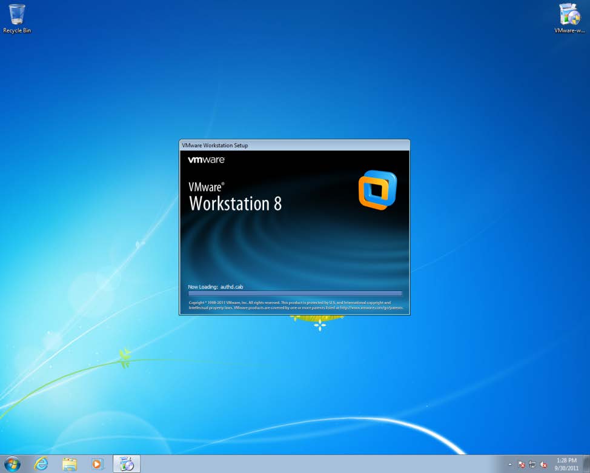Image resolution: width=590 pixels, height=473 pixels.
Task: Select VMware installer taskbar button
Action: click(127, 464)
